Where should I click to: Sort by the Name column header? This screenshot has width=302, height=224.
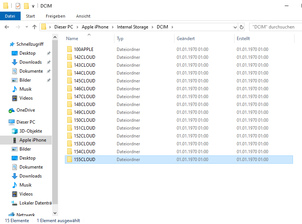72,39
